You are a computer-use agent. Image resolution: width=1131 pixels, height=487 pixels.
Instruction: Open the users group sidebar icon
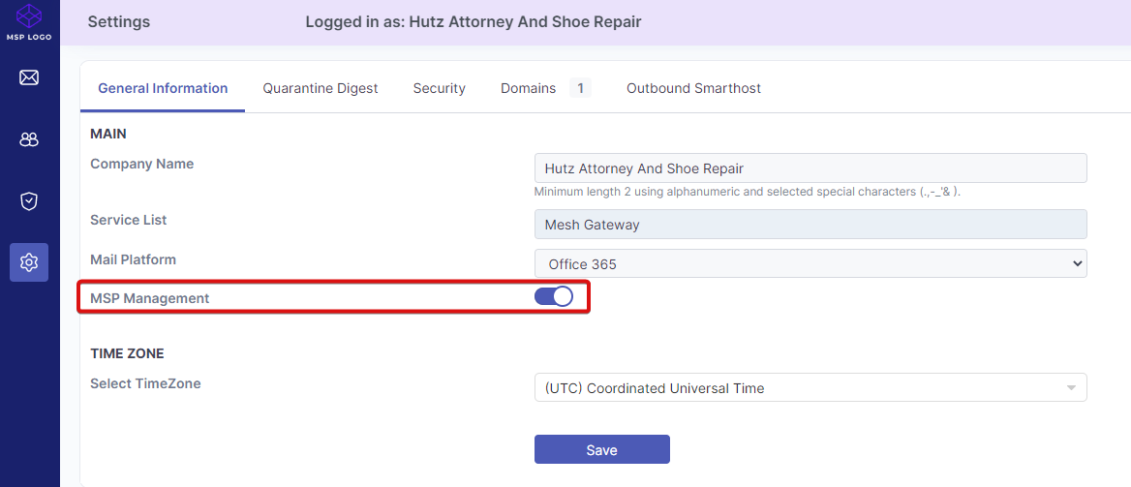[29, 139]
